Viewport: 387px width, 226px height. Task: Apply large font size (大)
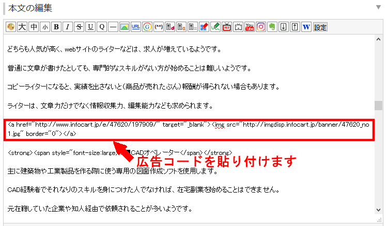pyautogui.click(x=22, y=27)
